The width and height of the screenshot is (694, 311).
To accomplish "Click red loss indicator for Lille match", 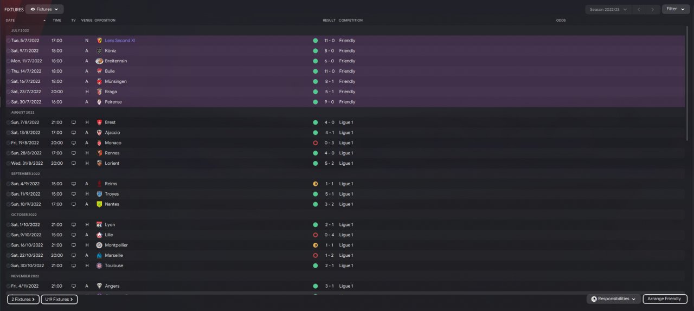I will click(x=315, y=235).
